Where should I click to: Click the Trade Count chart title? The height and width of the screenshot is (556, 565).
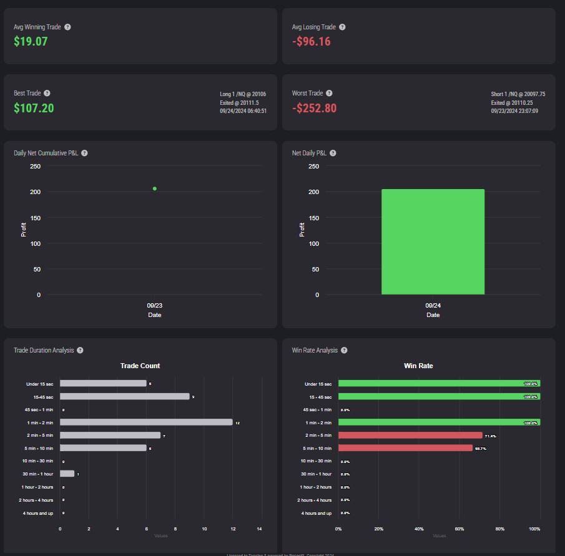coord(140,366)
